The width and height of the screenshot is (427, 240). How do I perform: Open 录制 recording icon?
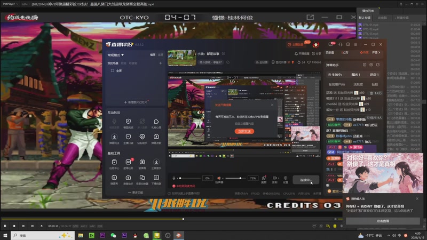tap(274, 179)
